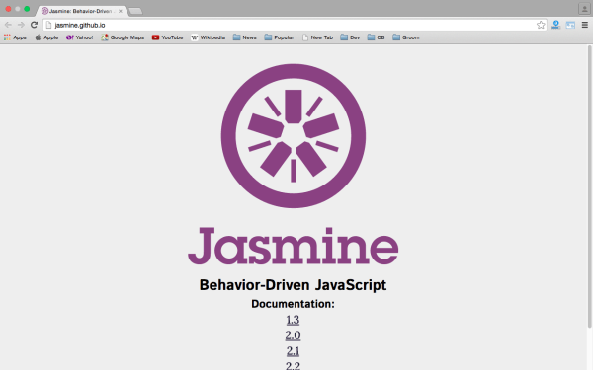
Task: Open the user profile button in title bar
Action: tap(584, 9)
